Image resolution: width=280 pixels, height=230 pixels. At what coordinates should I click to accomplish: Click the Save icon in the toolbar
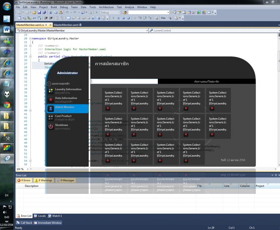[39, 13]
